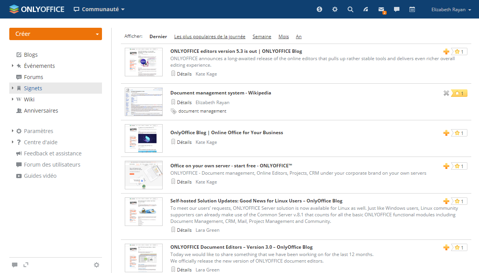Add Office on your own server bookmark
This screenshot has height=273, width=479.
click(446, 166)
